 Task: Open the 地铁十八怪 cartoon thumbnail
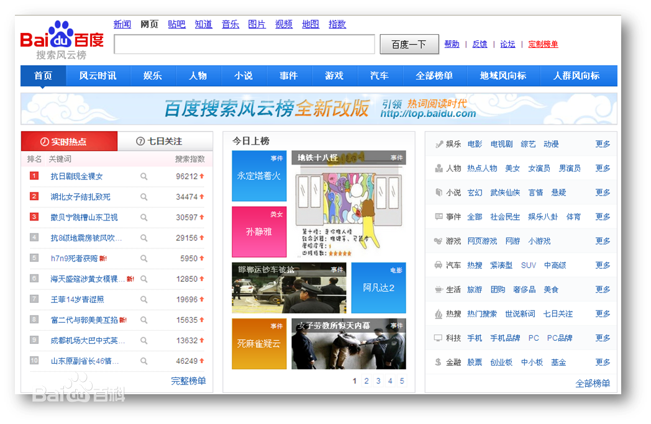[348, 204]
